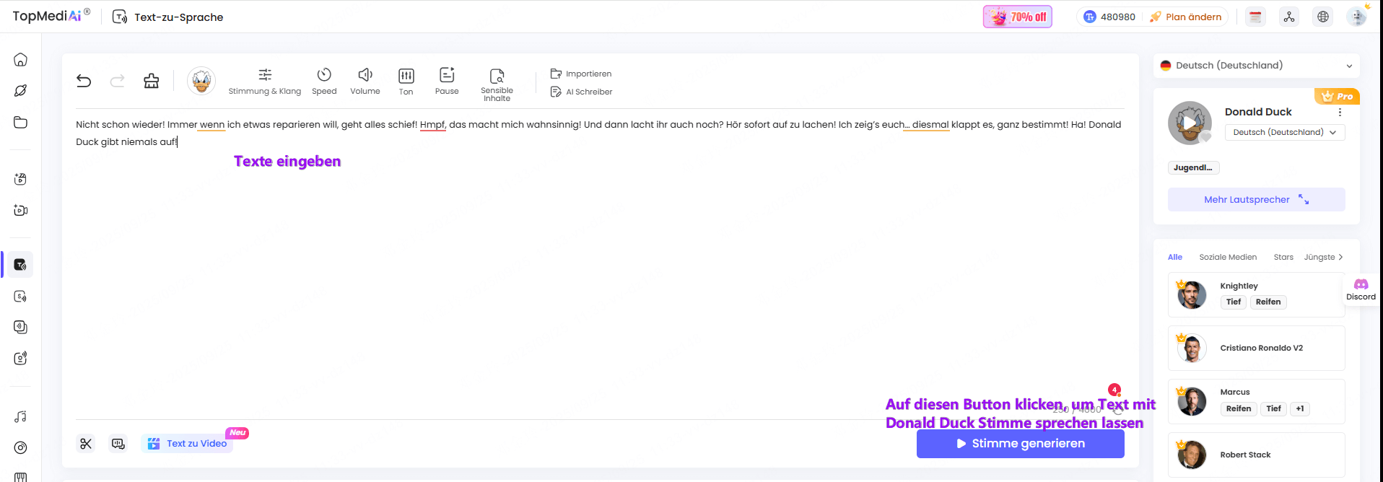Click the +1 tag on Marcus
Image resolution: width=1383 pixels, height=482 pixels.
1300,409
